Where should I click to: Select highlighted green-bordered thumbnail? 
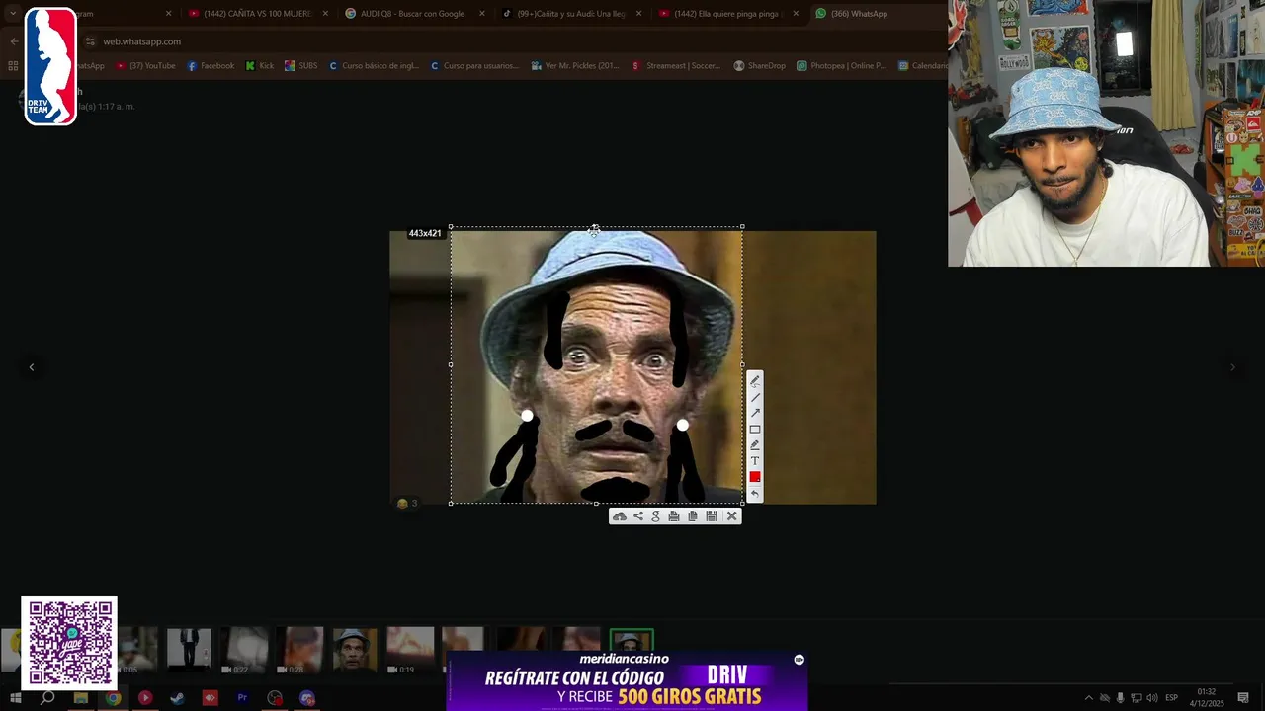632,640
